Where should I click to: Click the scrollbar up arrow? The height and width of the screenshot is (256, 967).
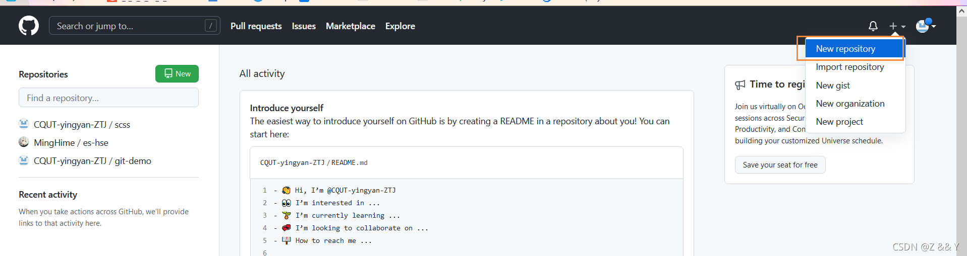tap(961, 11)
